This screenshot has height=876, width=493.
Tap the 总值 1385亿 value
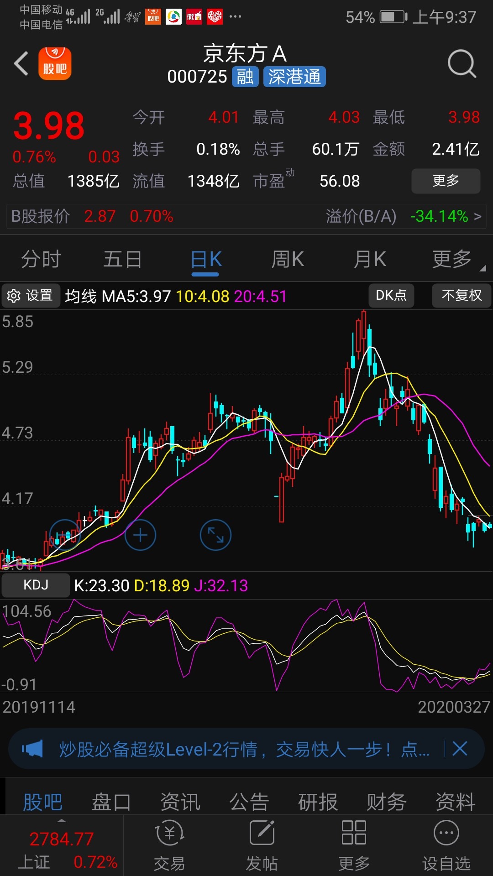94,181
